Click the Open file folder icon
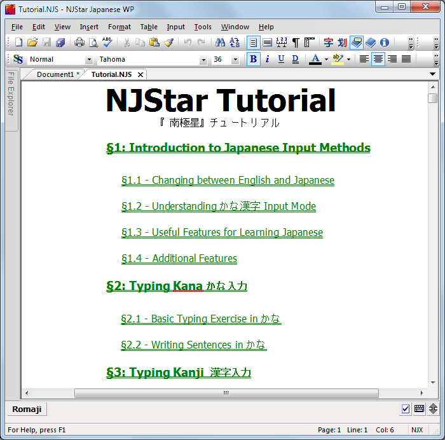Screen dimensions: 445x440 click(x=32, y=43)
